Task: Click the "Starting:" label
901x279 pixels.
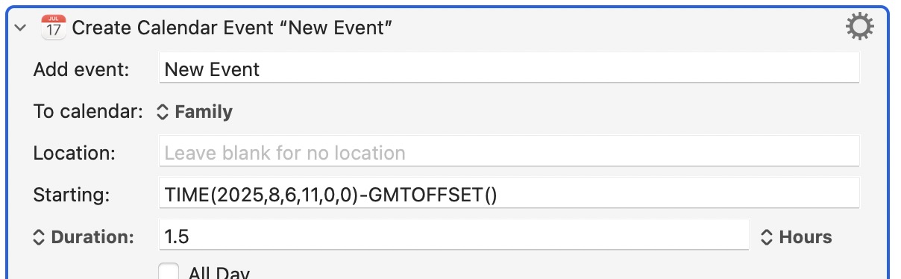Action: pos(72,195)
